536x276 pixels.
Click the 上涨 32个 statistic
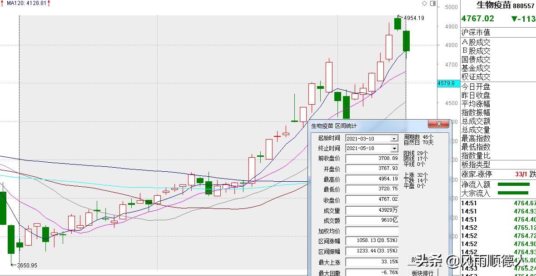[416, 175]
